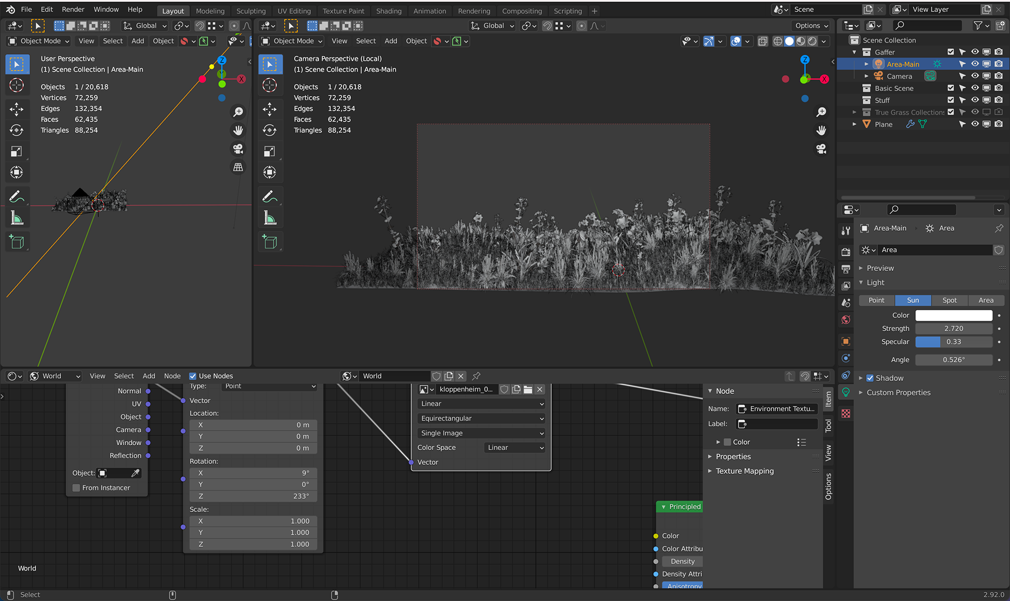Activate the Annotate pencil tool in left viewport

point(16,197)
